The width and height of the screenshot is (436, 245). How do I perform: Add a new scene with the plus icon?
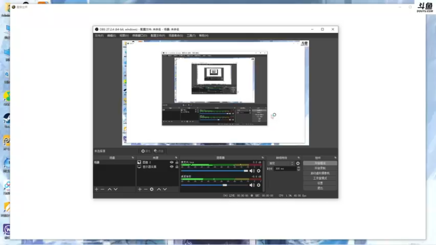[96, 189]
